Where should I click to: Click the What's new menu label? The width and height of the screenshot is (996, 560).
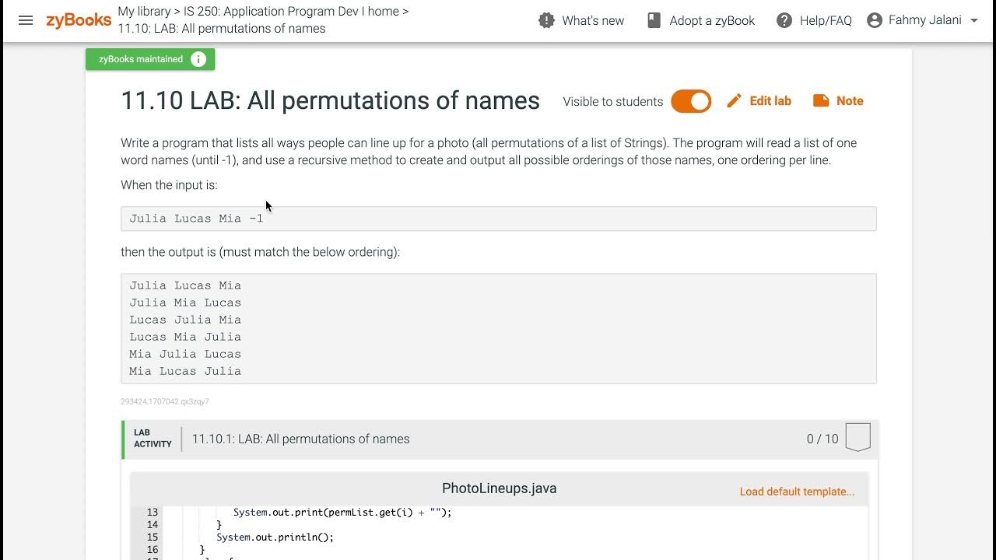pos(593,20)
